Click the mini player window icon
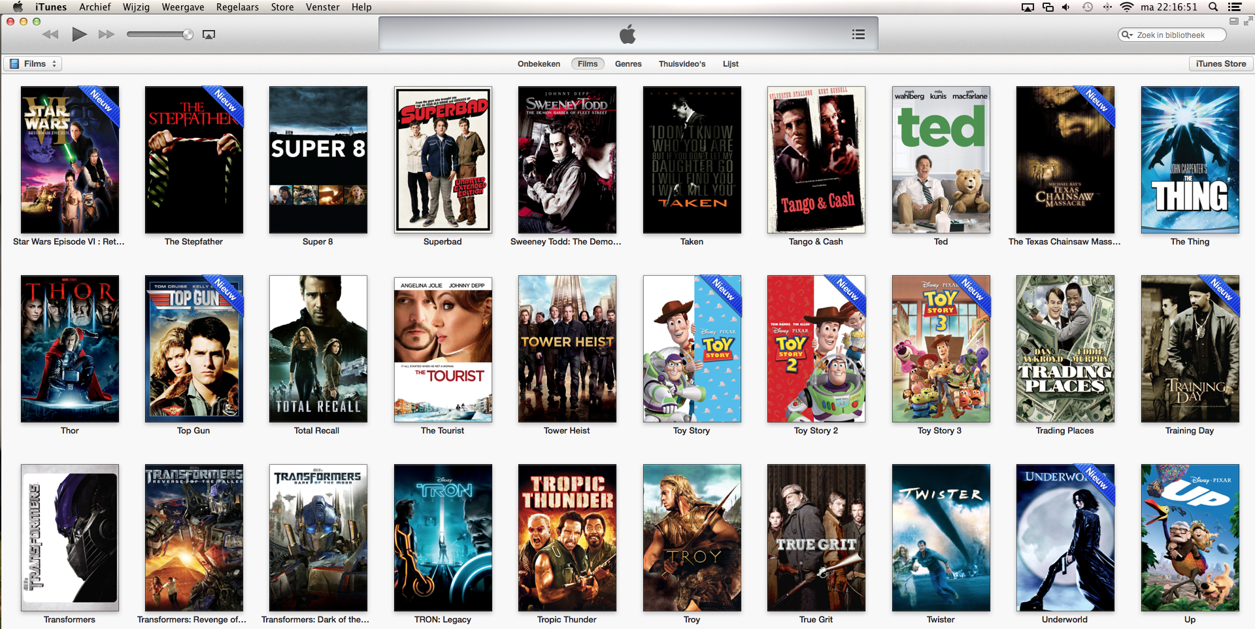The width and height of the screenshot is (1255, 629). 1233,21
